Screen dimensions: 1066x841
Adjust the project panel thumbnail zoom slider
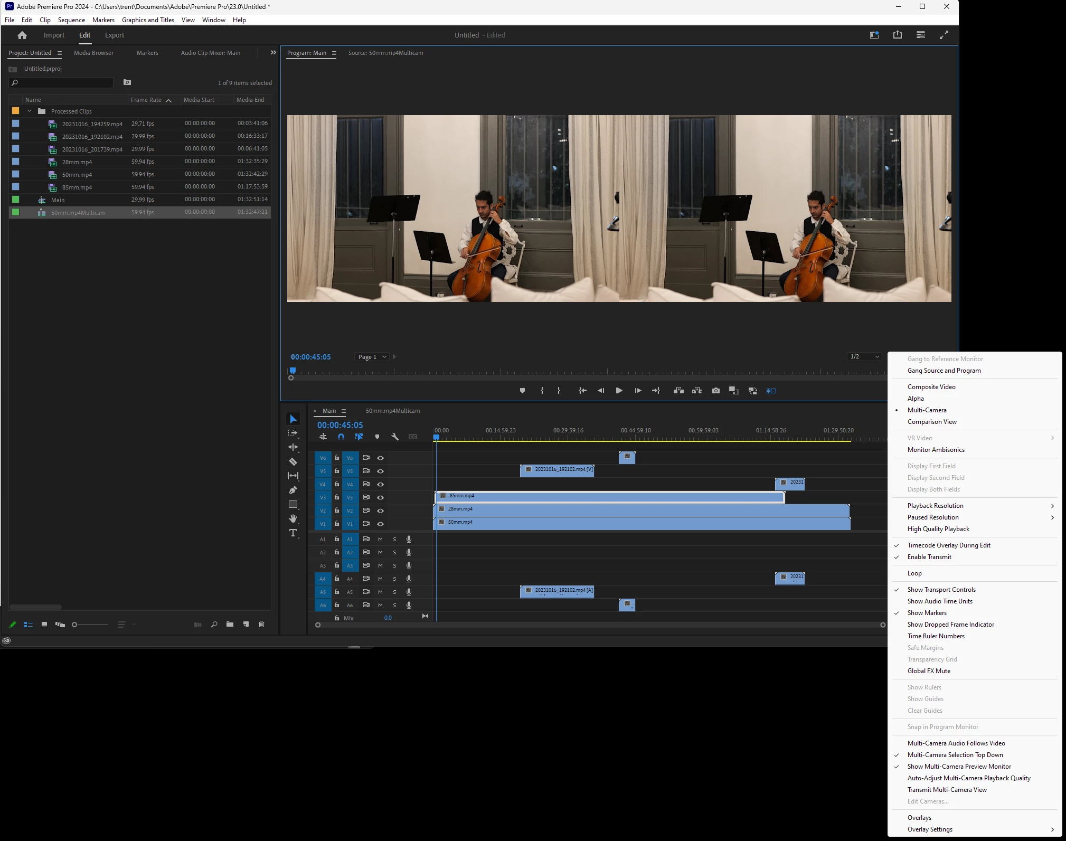[x=75, y=625]
